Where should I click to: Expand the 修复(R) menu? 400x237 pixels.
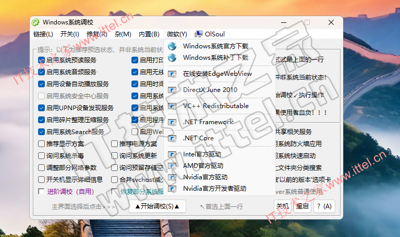[x=96, y=34]
